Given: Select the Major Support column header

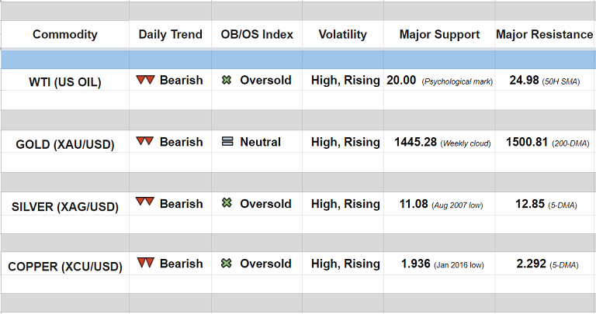Looking at the screenshot, I should 439,35.
